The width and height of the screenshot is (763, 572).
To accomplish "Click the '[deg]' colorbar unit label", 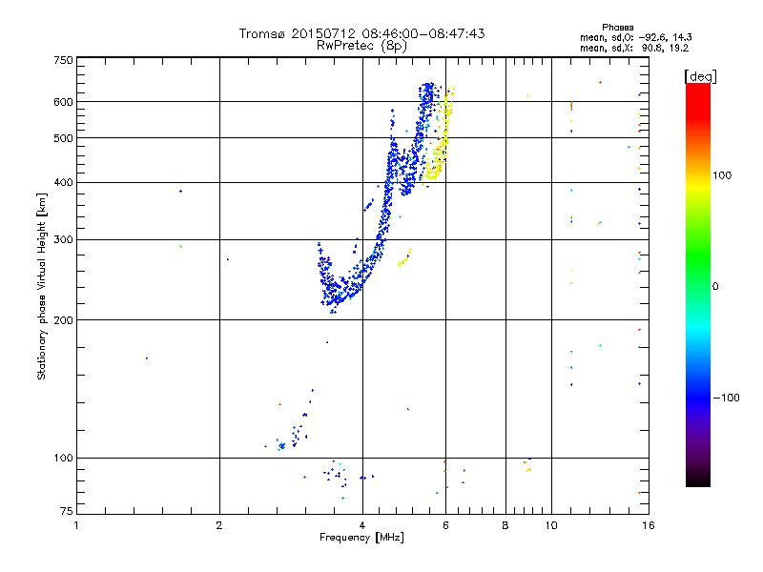I will coord(700,76).
